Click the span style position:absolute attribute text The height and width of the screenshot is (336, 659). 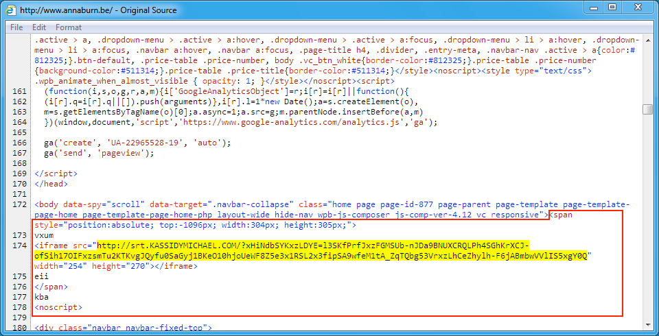196,226
